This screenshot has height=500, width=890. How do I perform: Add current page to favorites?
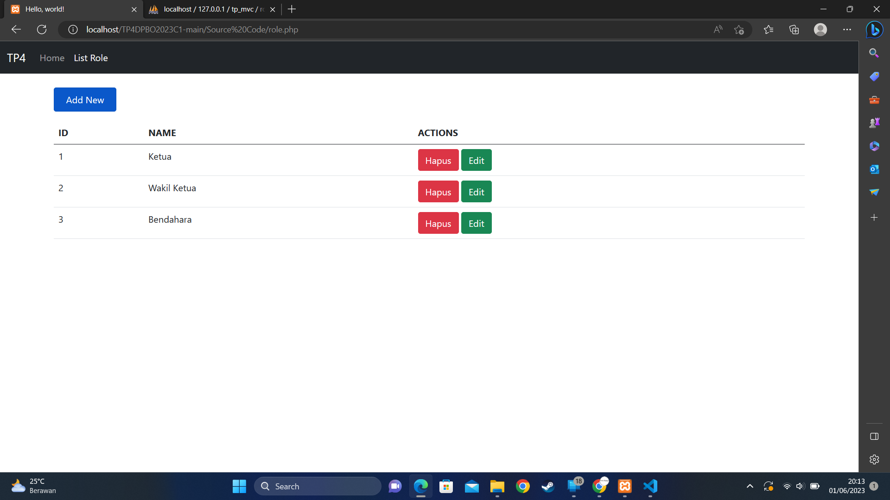tap(739, 30)
